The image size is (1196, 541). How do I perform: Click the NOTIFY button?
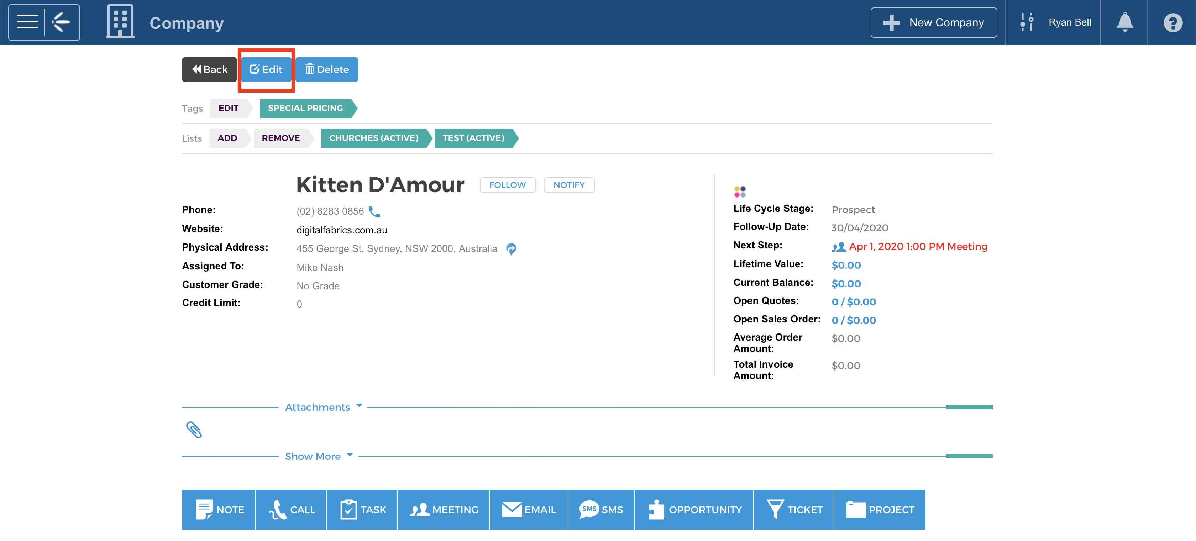[x=569, y=185]
